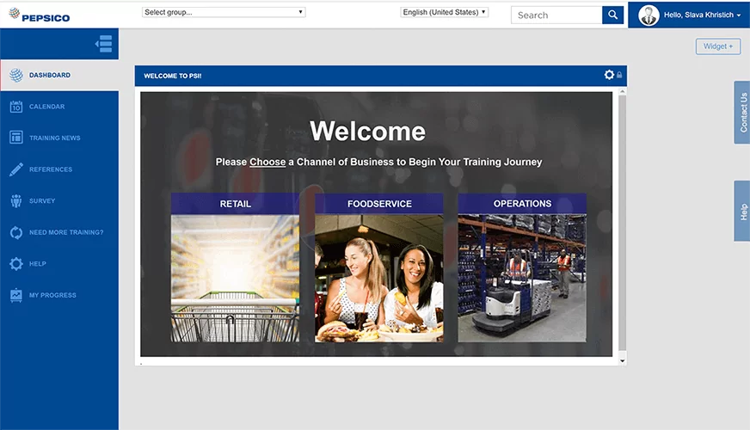750x430 pixels.
Task: Click the Calendar icon in sidebar
Action: click(16, 106)
